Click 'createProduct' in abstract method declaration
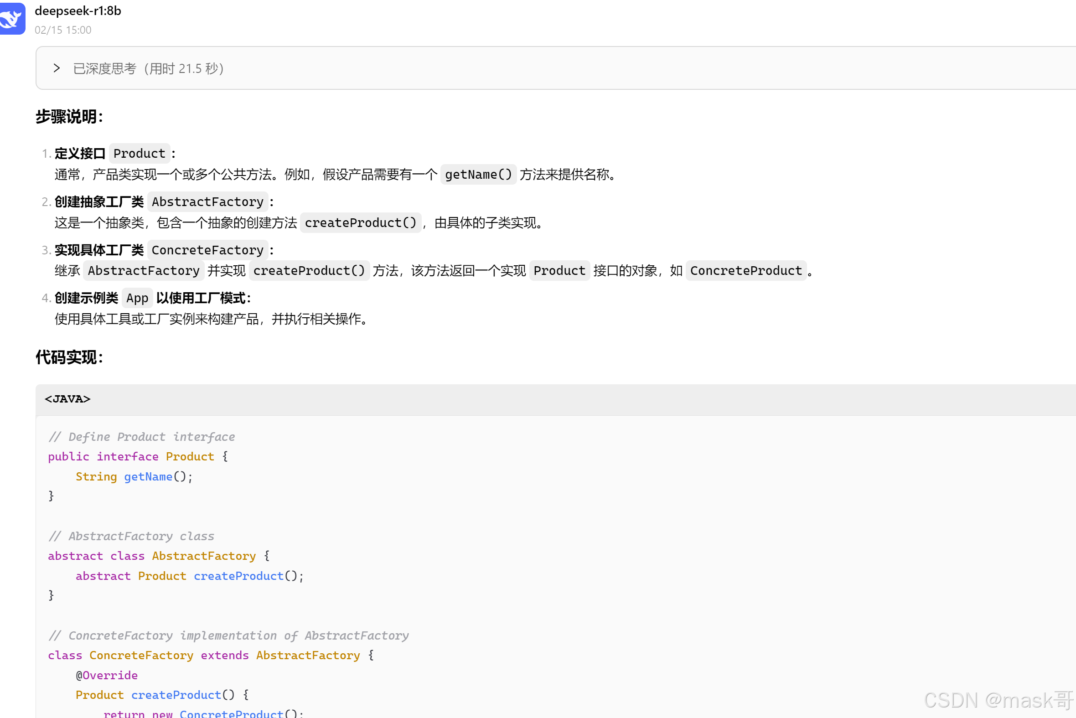 coord(238,576)
